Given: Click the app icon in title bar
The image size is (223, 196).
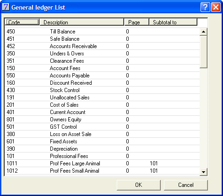Looking at the screenshot, I should 6,7.
